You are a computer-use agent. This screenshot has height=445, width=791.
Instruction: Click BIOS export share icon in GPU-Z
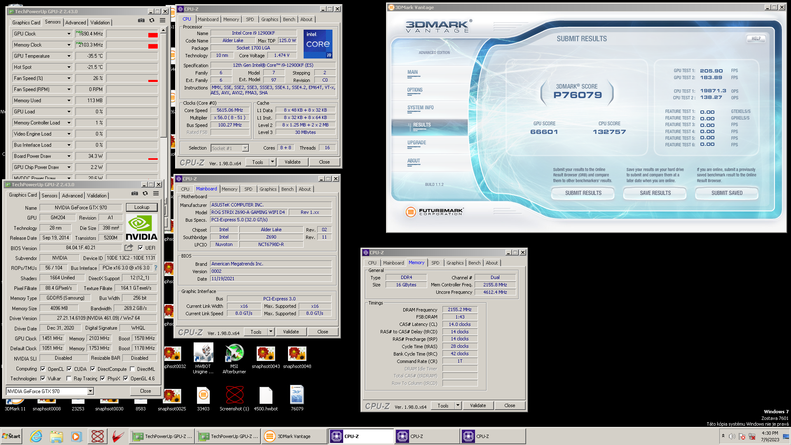click(x=129, y=247)
